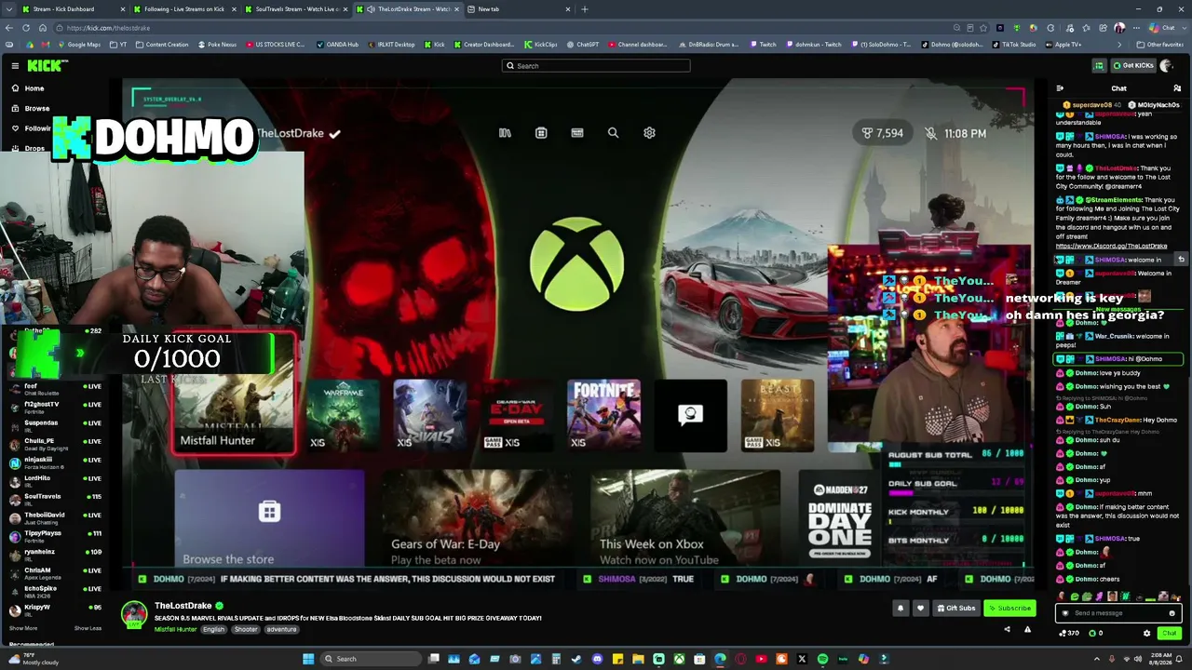Focus the Kick search field
The width and height of the screenshot is (1192, 670).
point(596,66)
